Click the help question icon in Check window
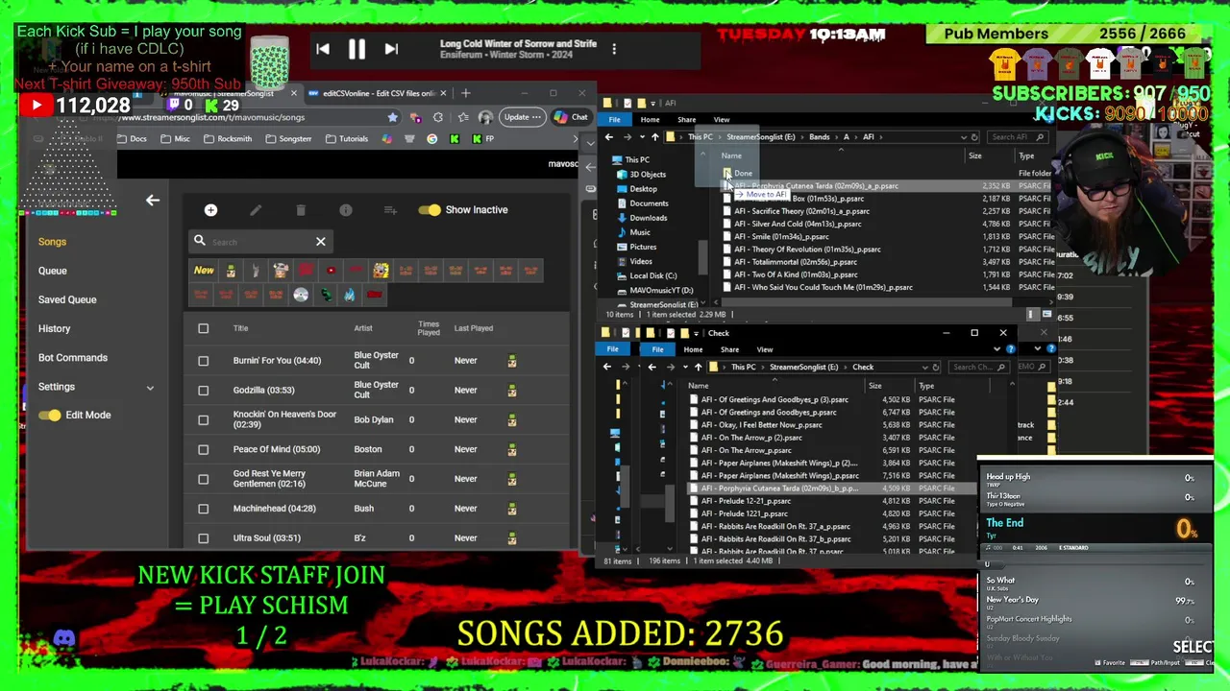The height and width of the screenshot is (691, 1230). 1010,349
